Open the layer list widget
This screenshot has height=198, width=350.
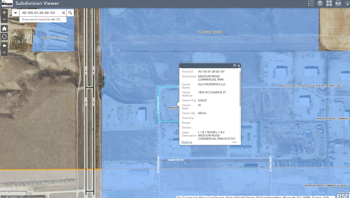[x=320, y=3]
